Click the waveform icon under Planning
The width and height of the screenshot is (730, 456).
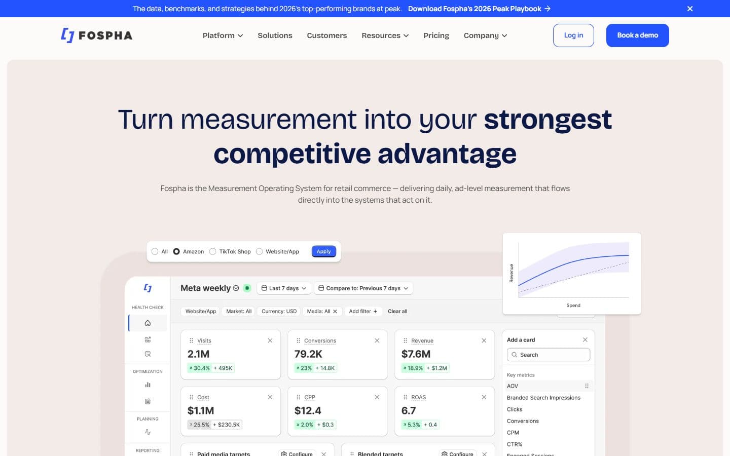148,432
